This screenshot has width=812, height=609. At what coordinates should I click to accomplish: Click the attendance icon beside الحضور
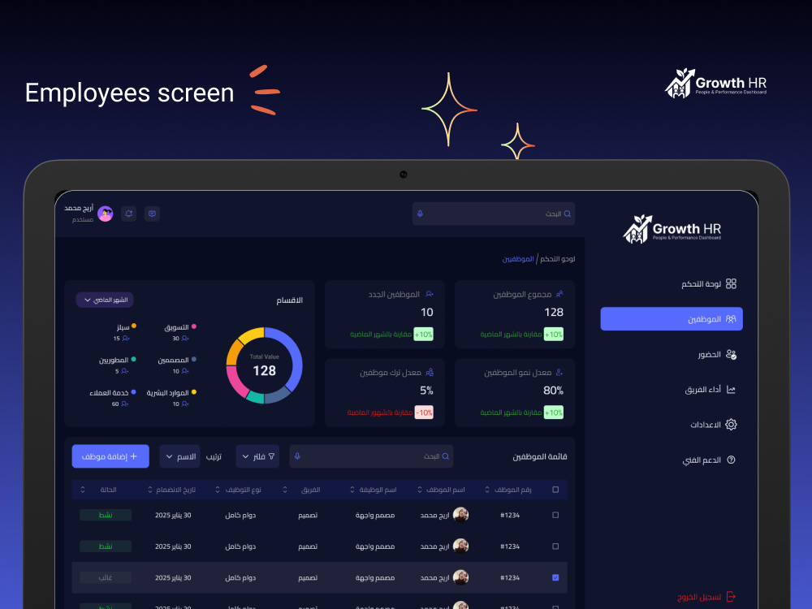(x=731, y=354)
